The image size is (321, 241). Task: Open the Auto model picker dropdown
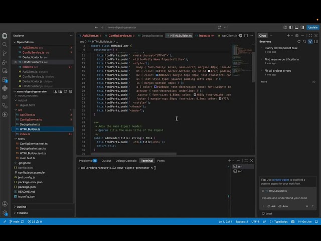(283, 206)
